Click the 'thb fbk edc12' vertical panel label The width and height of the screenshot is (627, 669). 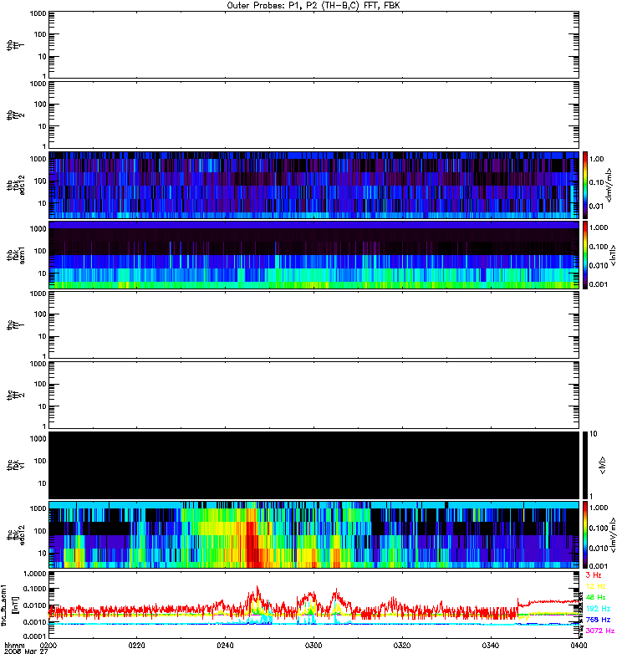point(16,184)
